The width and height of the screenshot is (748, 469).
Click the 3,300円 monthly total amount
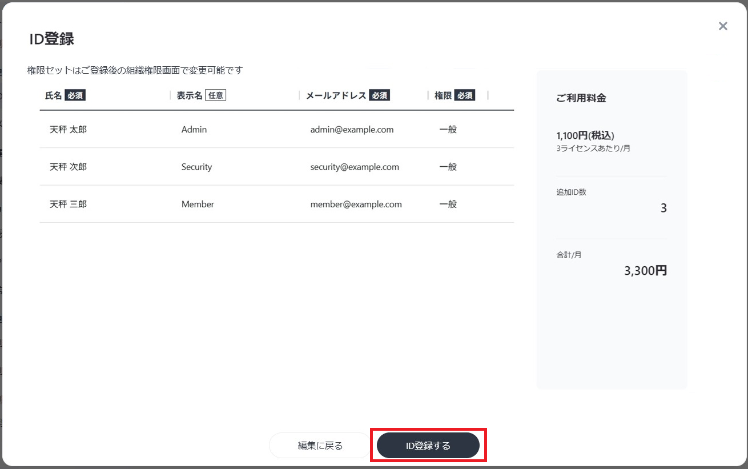click(645, 271)
